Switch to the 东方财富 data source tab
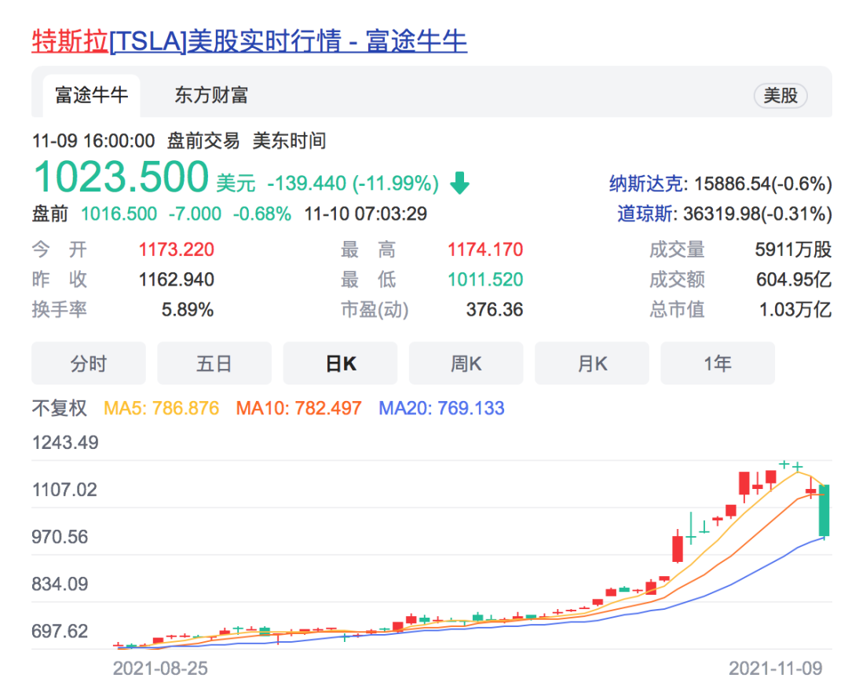 [x=211, y=96]
